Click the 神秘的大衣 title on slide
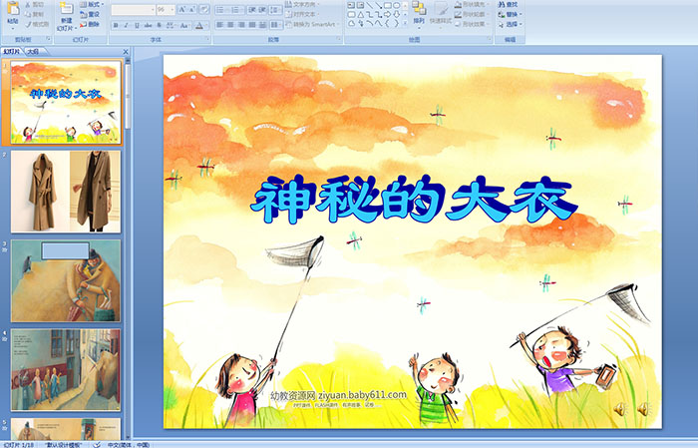The height and width of the screenshot is (448, 698). pyautogui.click(x=414, y=199)
